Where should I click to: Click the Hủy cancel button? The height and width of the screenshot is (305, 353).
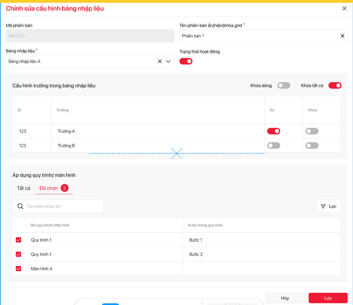(x=285, y=298)
